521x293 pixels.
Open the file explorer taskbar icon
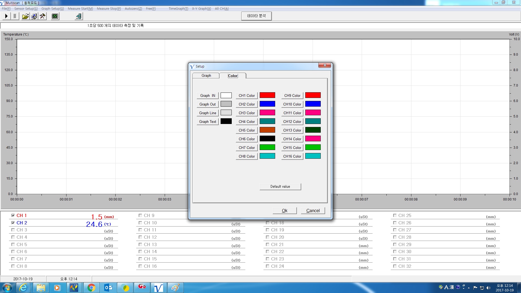(41, 288)
